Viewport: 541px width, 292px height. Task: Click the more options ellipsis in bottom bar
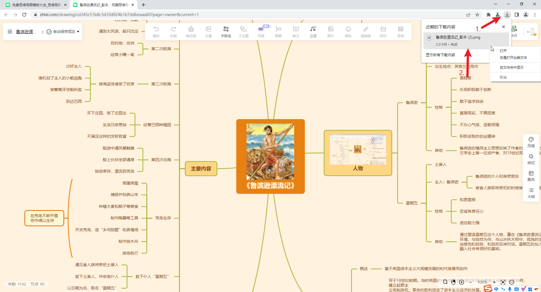point(512,282)
